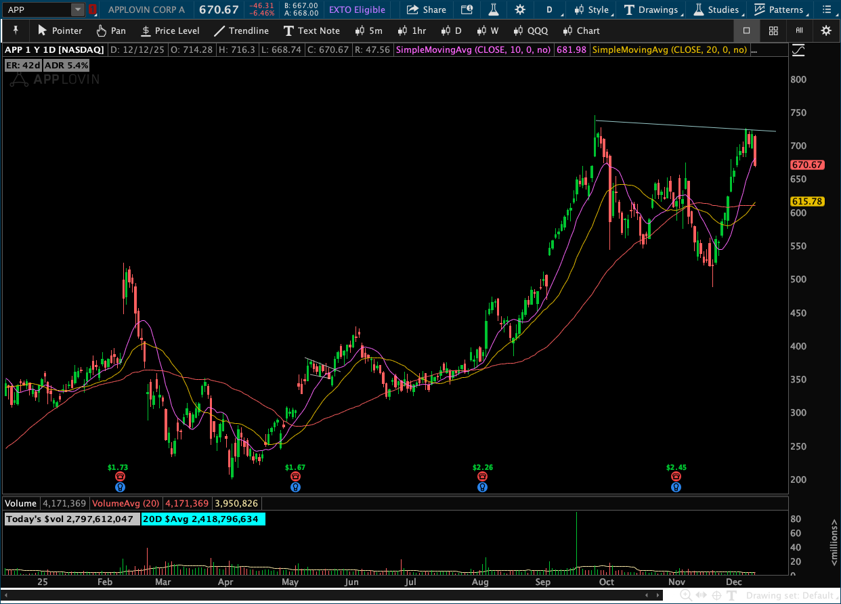Click the ER: 42d label

point(22,66)
